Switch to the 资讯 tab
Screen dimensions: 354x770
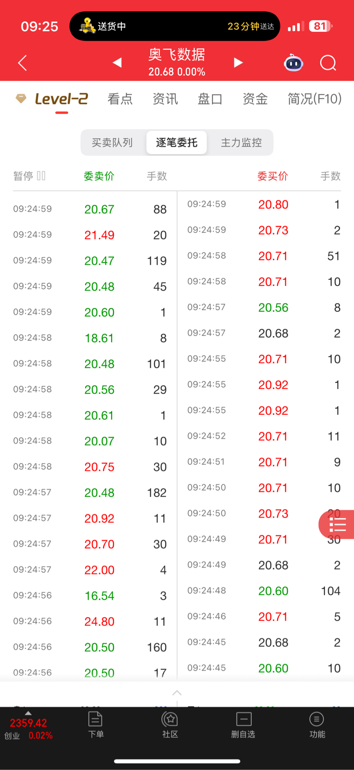pyautogui.click(x=165, y=99)
